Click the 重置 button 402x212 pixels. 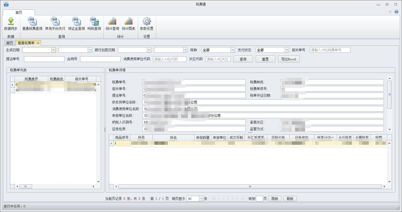(x=265, y=59)
